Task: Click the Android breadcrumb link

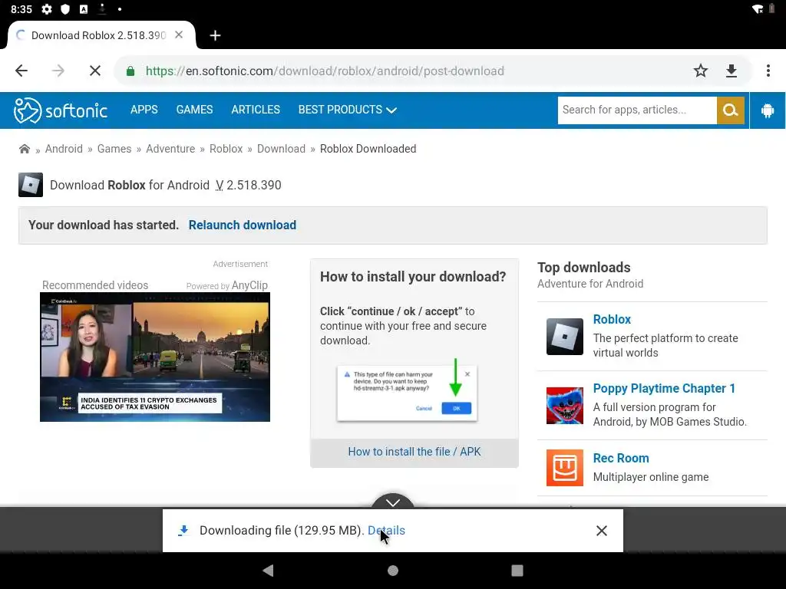Action: pyautogui.click(x=64, y=149)
